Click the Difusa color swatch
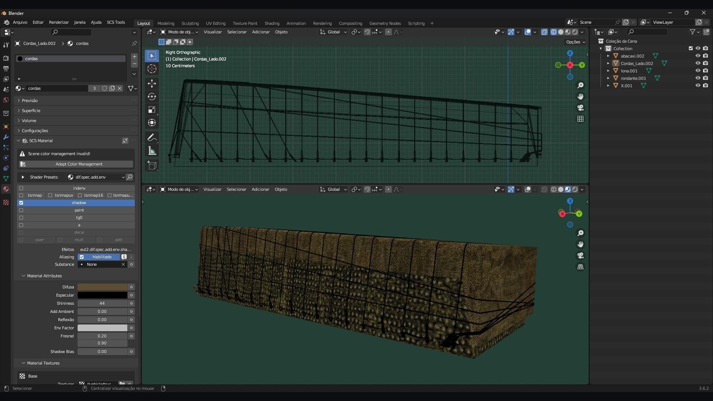This screenshot has height=401, width=713. coord(102,287)
